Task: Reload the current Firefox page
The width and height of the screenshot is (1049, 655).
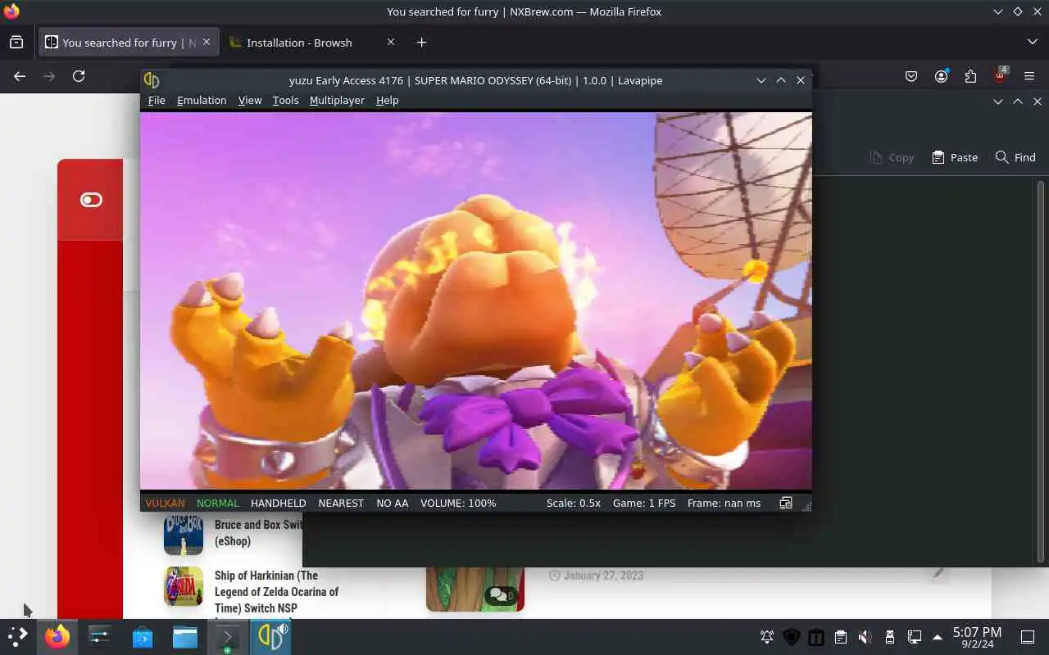Action: click(x=79, y=76)
